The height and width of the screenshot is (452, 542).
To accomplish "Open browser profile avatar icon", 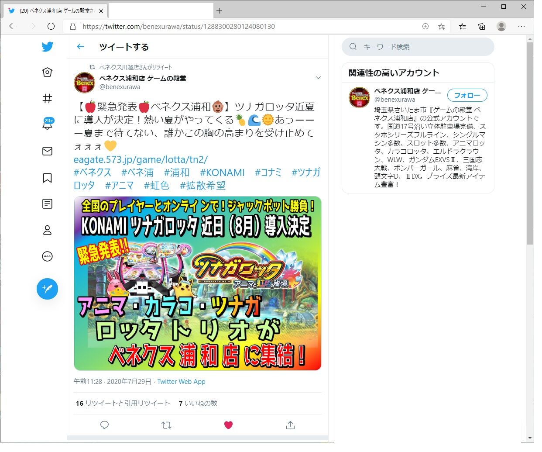I will click(x=501, y=26).
